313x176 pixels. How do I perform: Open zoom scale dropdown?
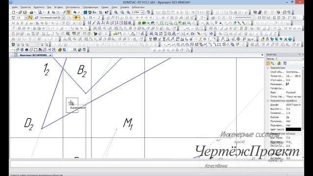pos(142,12)
